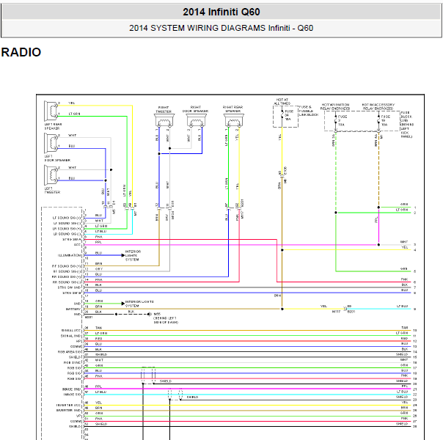Click the Fuse 2 symbol in fuse block
Viewport: 443px width, 440px height.
pyautogui.click(x=336, y=120)
